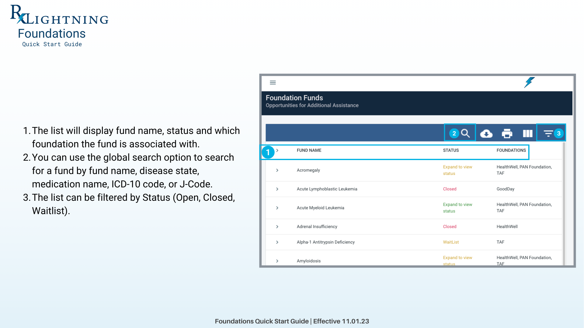Click the global search magnifier icon
The image size is (584, 328).
tap(465, 133)
